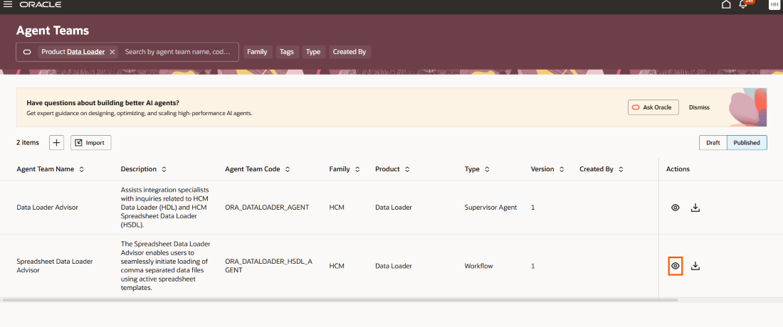Click the search bar Oracle icon

click(x=28, y=52)
